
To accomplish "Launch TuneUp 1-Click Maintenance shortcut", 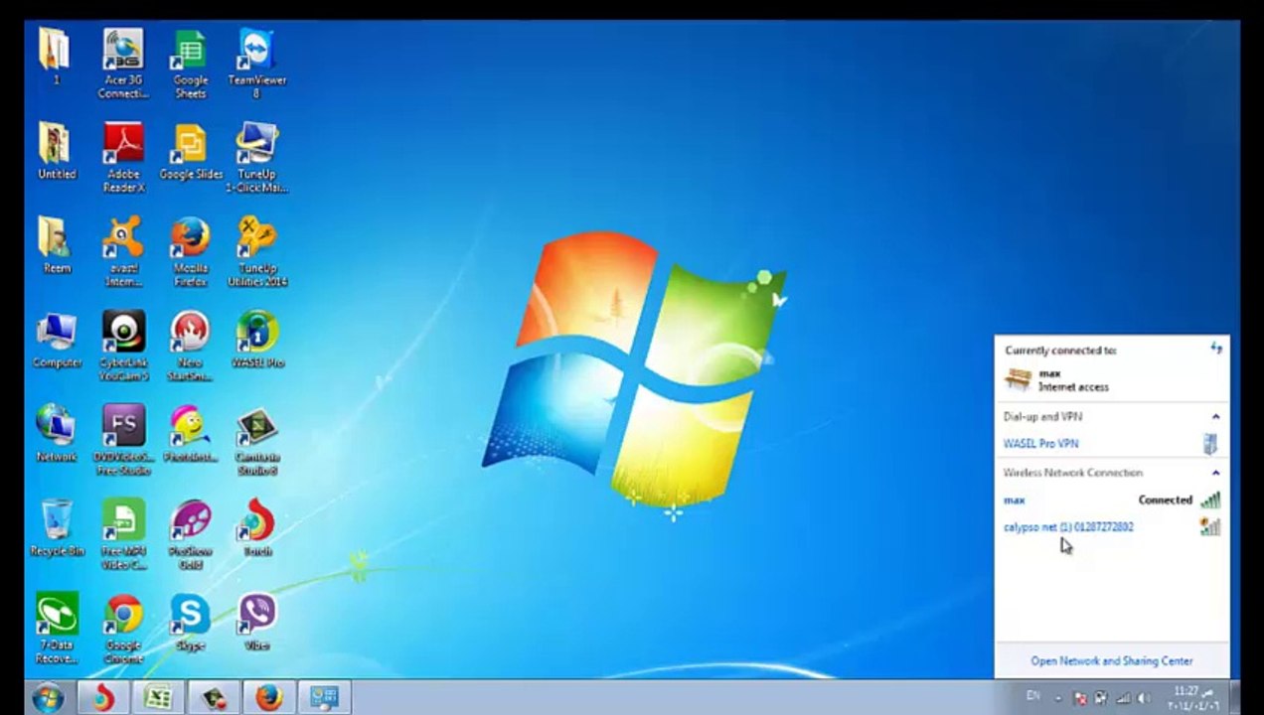I will coord(257,158).
